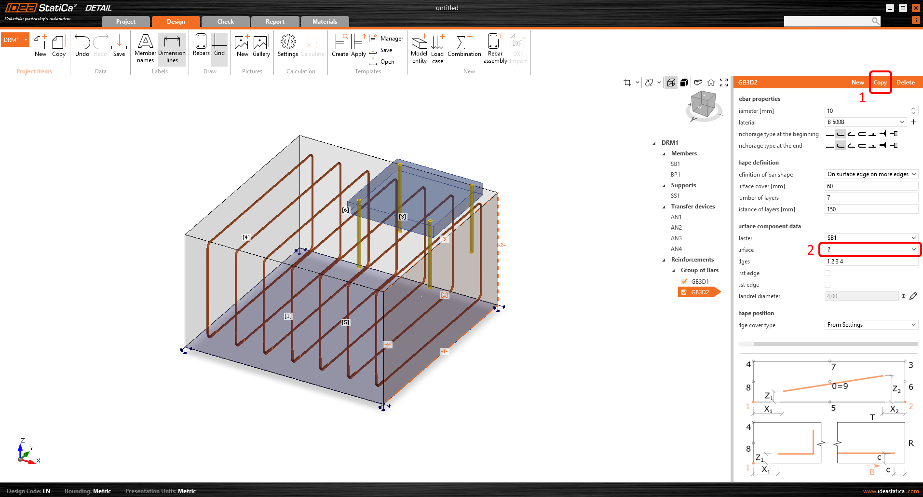The image size is (923, 497).
Task: Switch to the Check tab
Action: pos(225,22)
